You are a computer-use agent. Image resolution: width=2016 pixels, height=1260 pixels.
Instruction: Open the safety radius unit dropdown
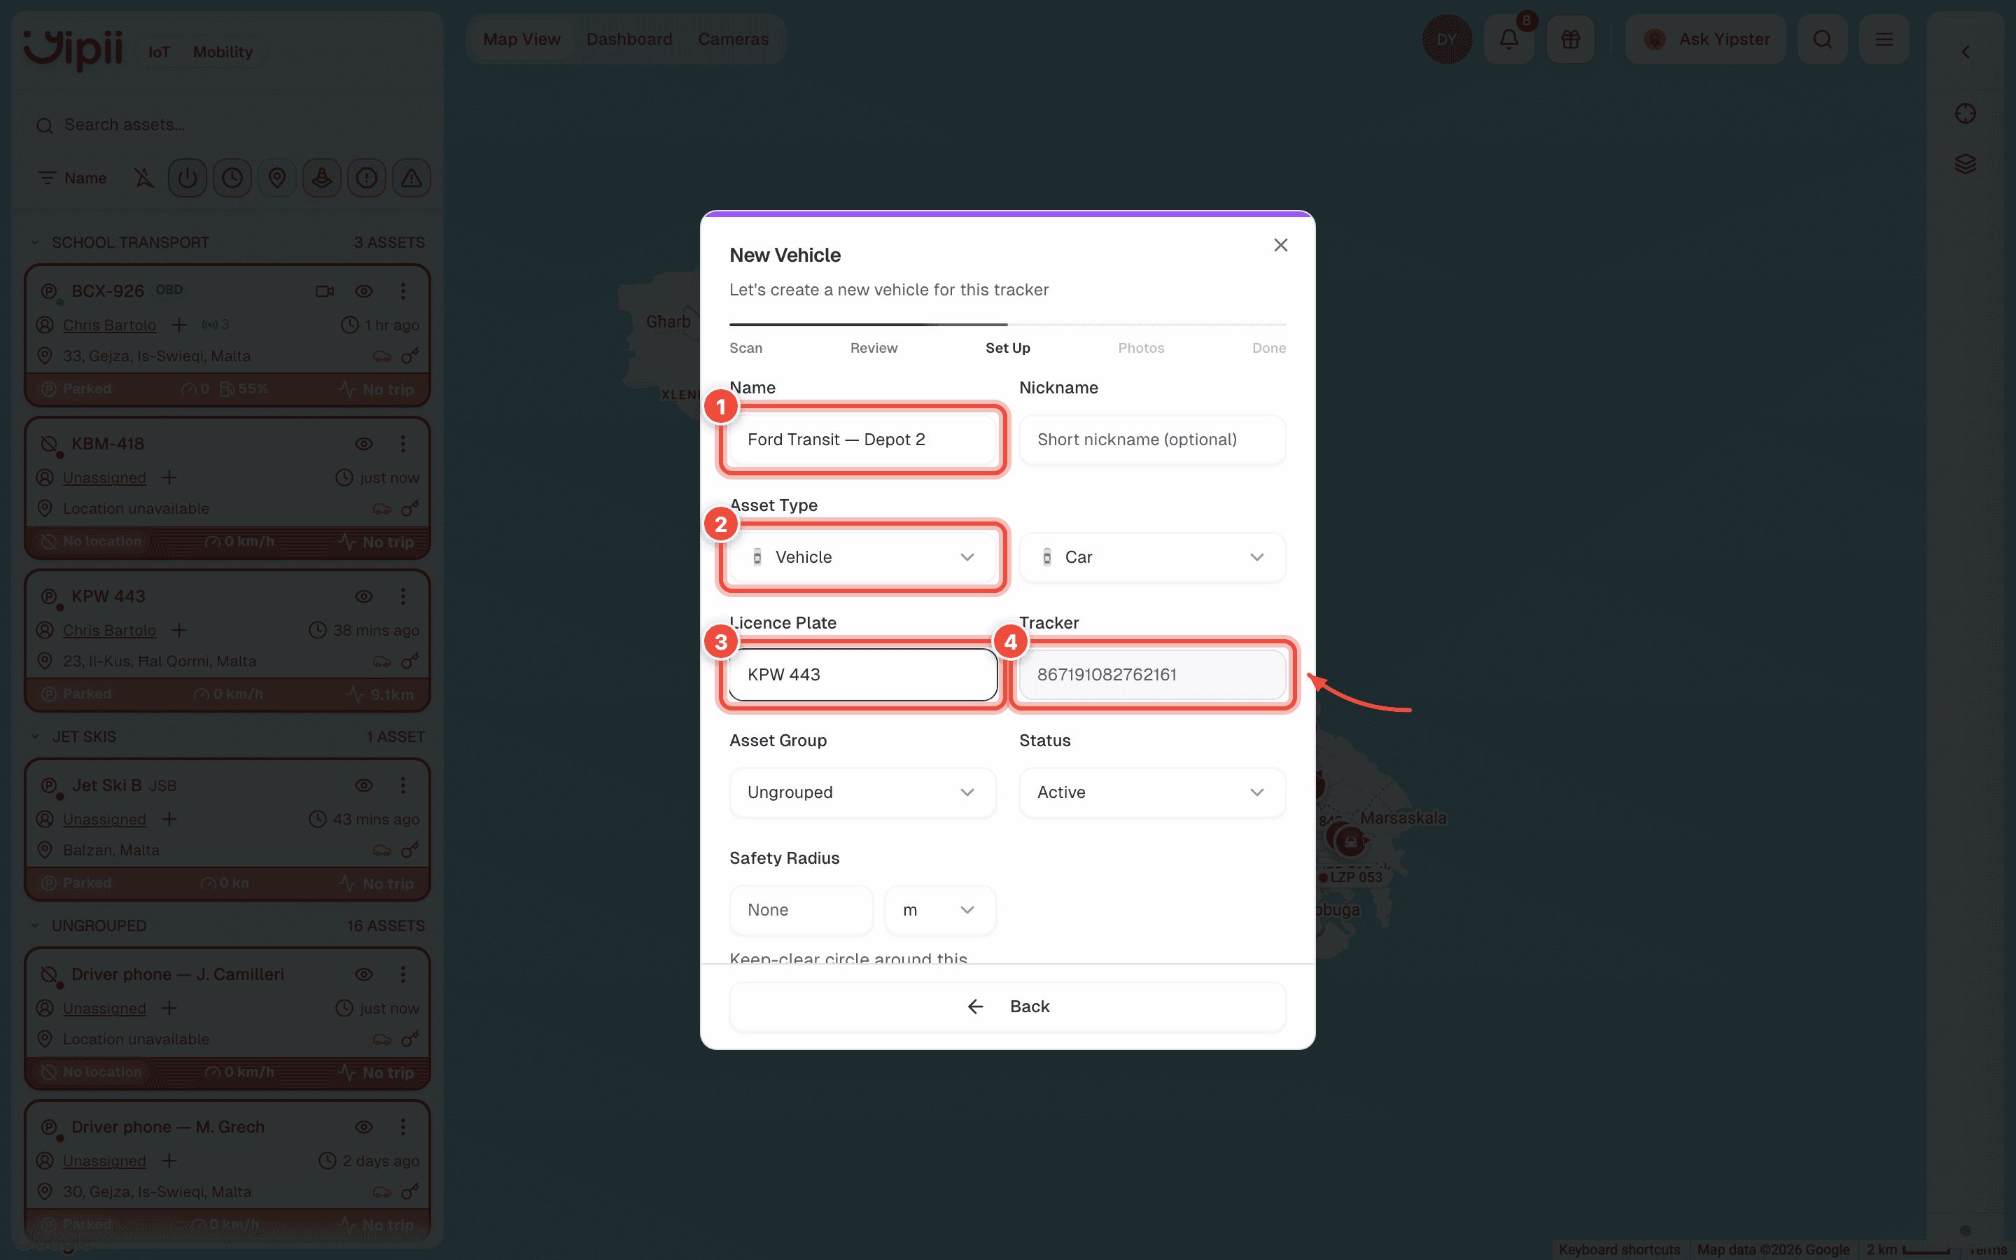(x=939, y=910)
